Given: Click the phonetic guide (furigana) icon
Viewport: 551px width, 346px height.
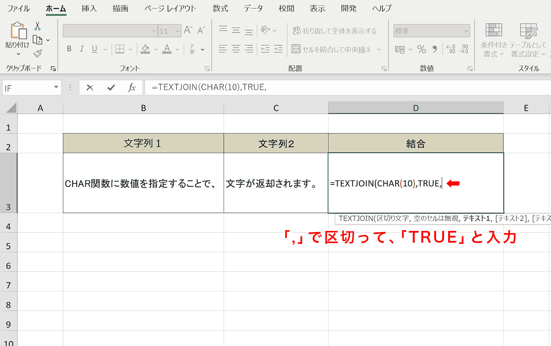Looking at the screenshot, I should [x=192, y=49].
